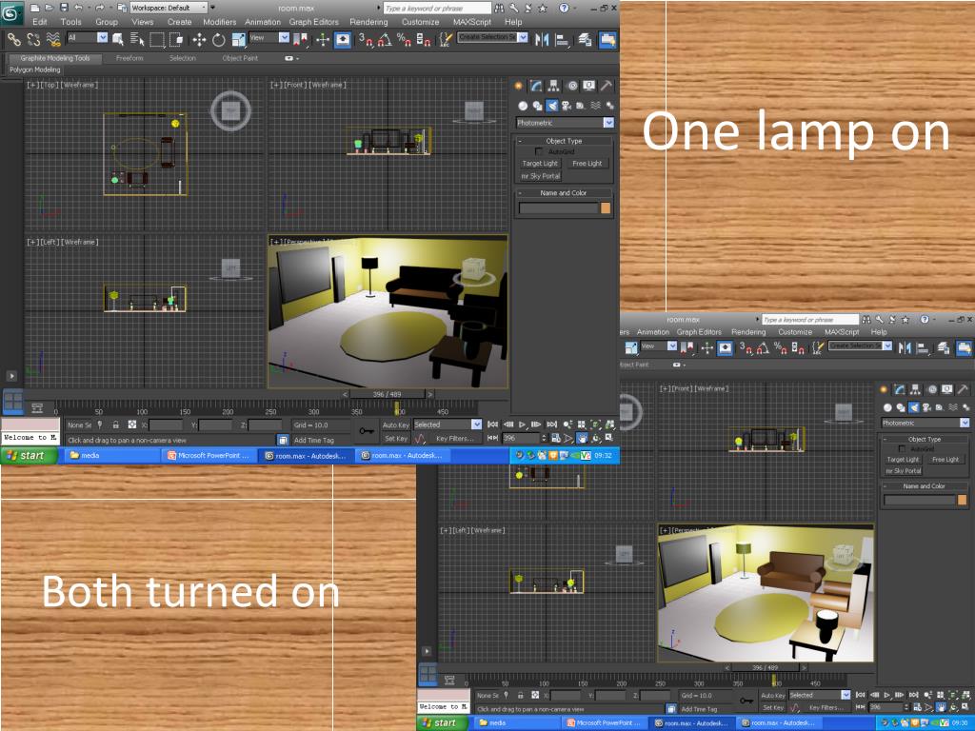This screenshot has height=731, width=975.
Task: Toggle 3D Snaps in upper window toolbar
Action: tap(365, 40)
